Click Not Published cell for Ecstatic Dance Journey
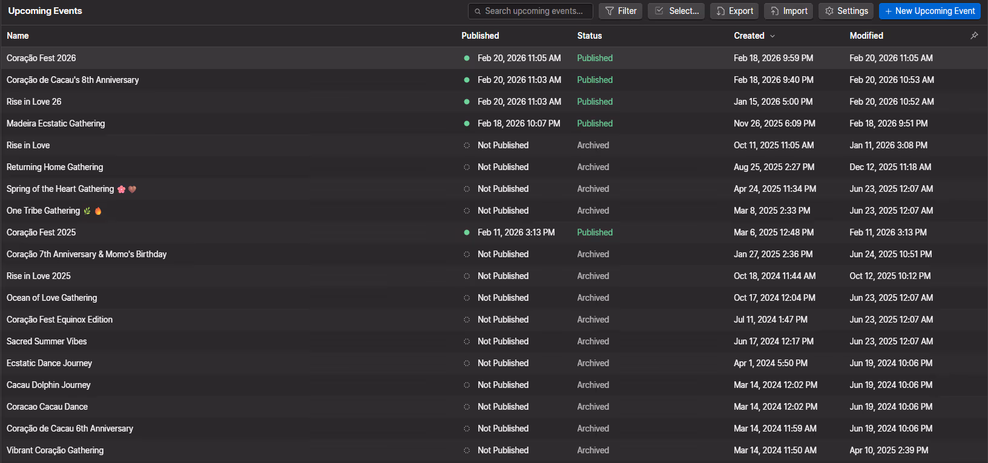This screenshot has height=463, width=988. (x=503, y=363)
